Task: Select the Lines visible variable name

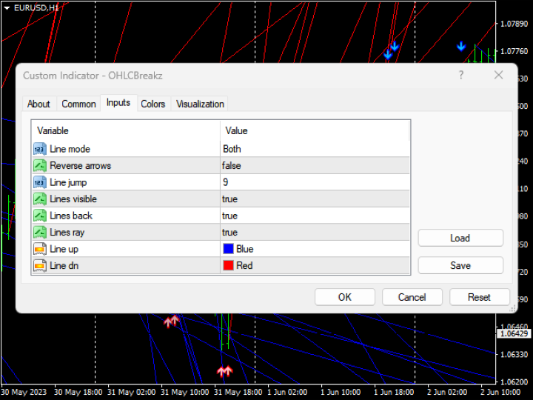Action: click(x=73, y=199)
